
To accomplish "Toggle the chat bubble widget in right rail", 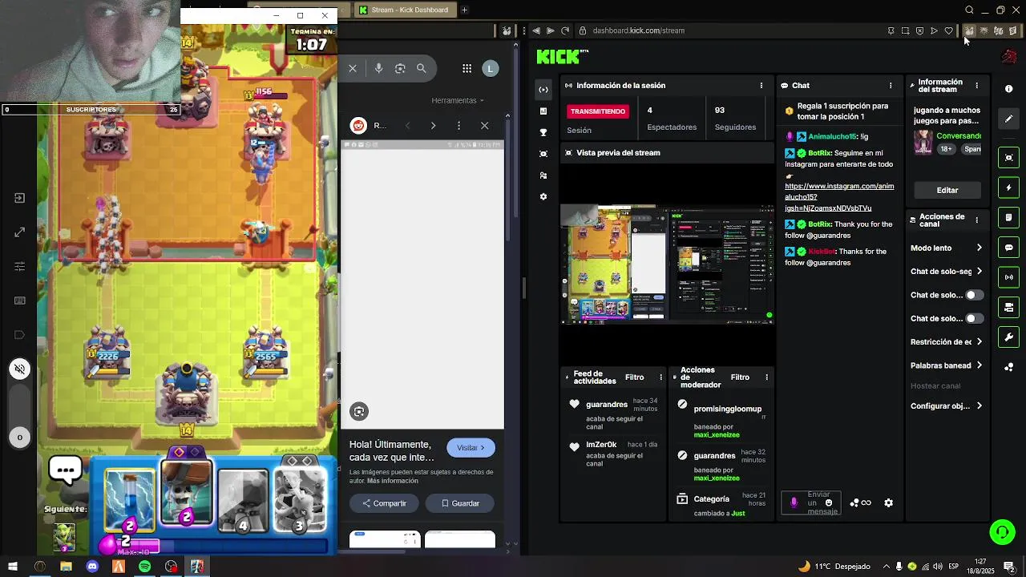I will tap(1008, 248).
